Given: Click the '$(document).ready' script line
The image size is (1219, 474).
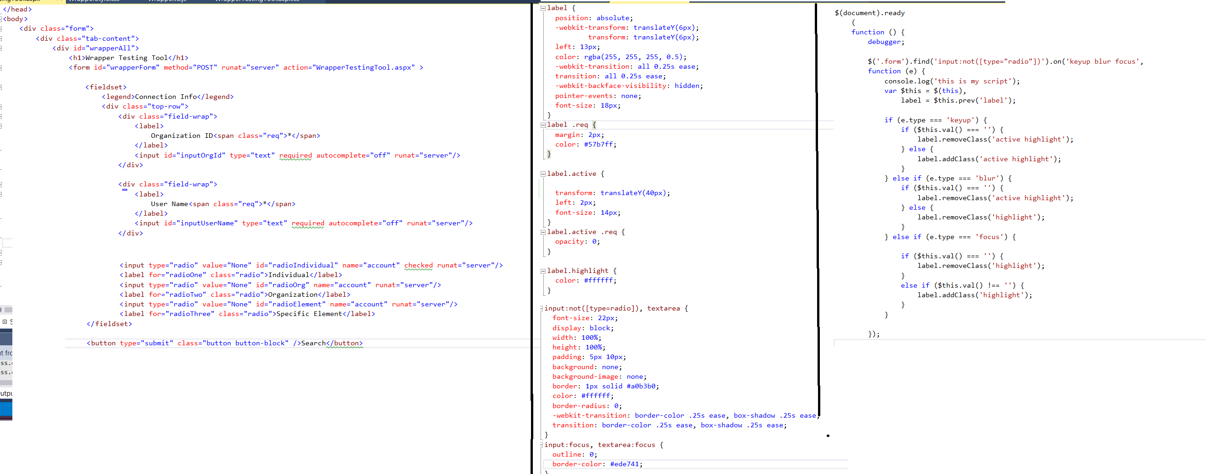Looking at the screenshot, I should (870, 13).
